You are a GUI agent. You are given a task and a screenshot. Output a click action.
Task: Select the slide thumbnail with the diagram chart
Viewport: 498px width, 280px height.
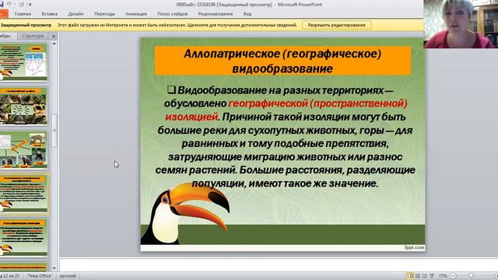click(23, 61)
